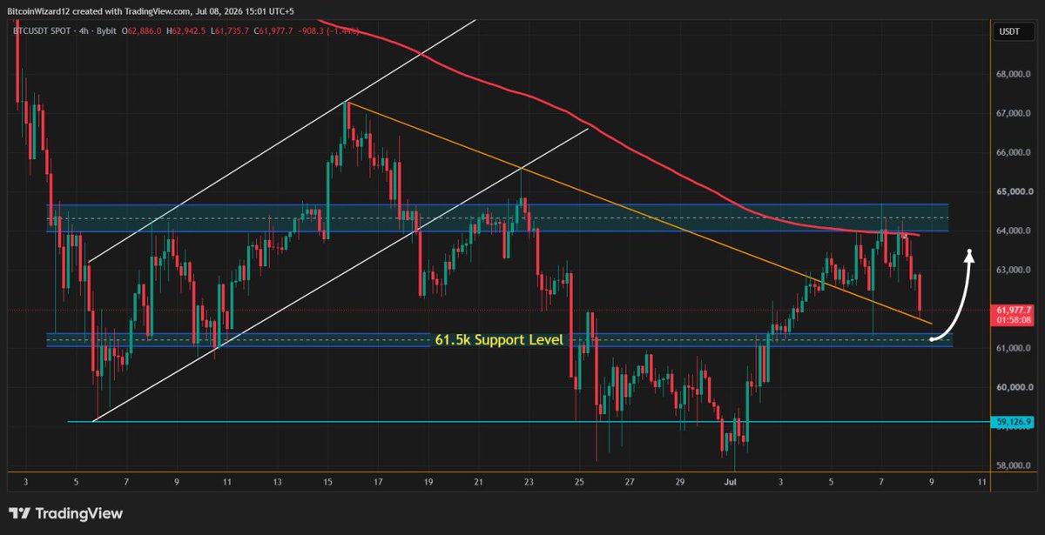This screenshot has height=535, width=1045.
Task: Click the 68,000.0 price axis label
Action: 1015,75
